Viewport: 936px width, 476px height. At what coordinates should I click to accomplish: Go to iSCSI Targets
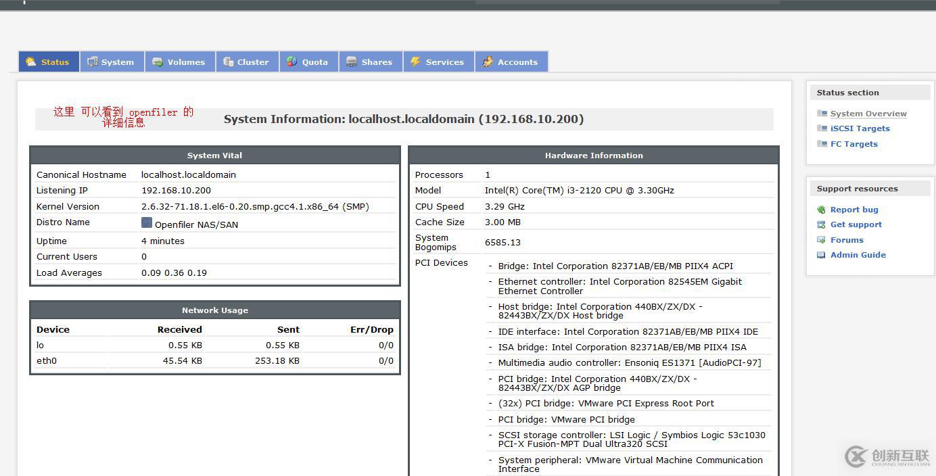(860, 128)
